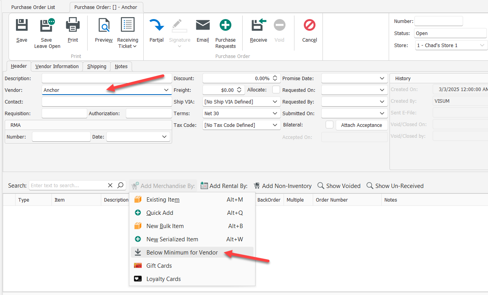488x295 pixels.
Task: Click the Gift Cards icon
Action: [x=138, y=266]
